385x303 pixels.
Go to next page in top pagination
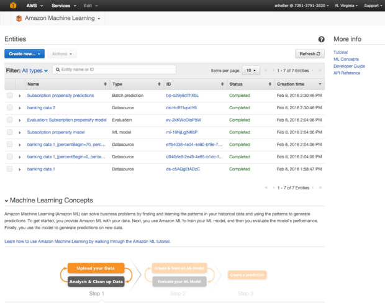pyautogui.click(x=312, y=70)
